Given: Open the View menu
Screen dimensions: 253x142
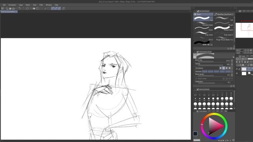Looking at the screenshot, I should [34, 5].
